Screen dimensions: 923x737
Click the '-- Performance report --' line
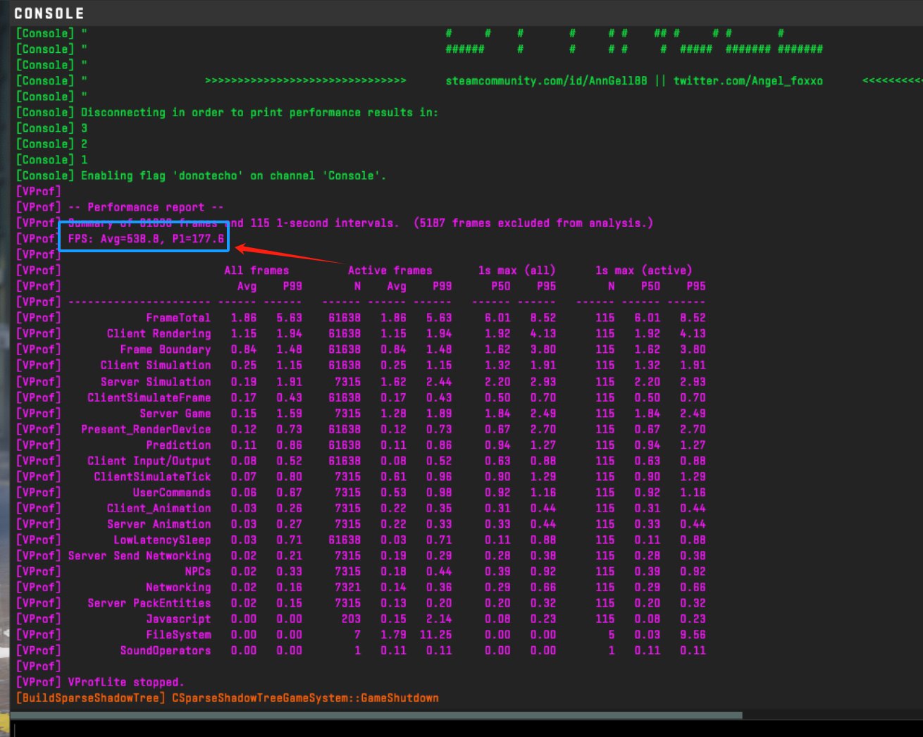pos(146,207)
